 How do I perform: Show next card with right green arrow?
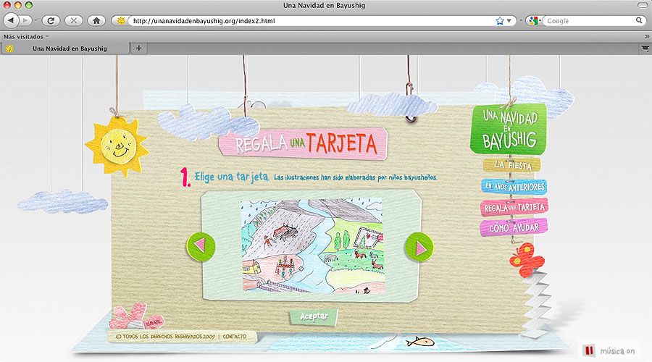[x=419, y=247]
